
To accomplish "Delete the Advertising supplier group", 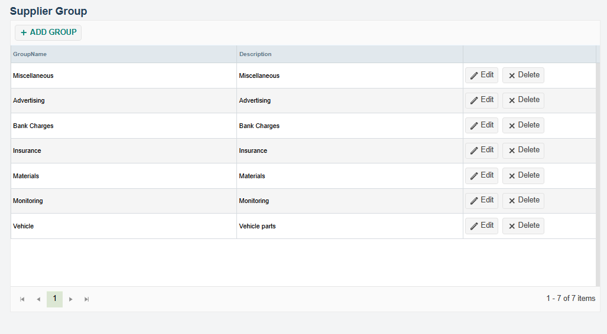I will click(x=523, y=100).
